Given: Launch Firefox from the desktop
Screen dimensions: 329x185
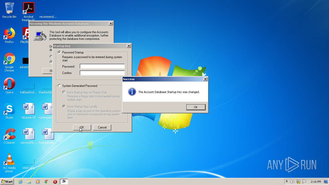Looking at the screenshot, I should pyautogui.click(x=9, y=35).
